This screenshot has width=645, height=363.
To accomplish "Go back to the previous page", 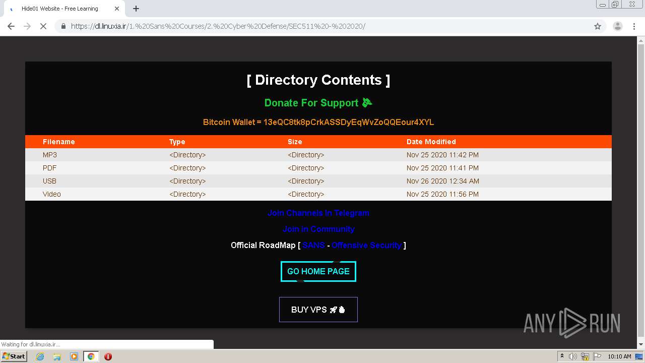I will click(x=11, y=26).
